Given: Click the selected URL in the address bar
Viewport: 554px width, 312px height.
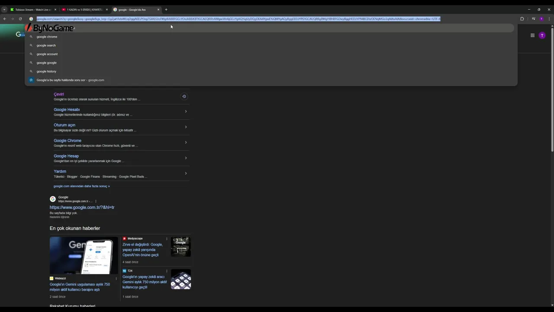Looking at the screenshot, I should (x=238, y=19).
